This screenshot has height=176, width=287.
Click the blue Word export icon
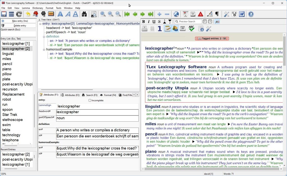point(242,14)
